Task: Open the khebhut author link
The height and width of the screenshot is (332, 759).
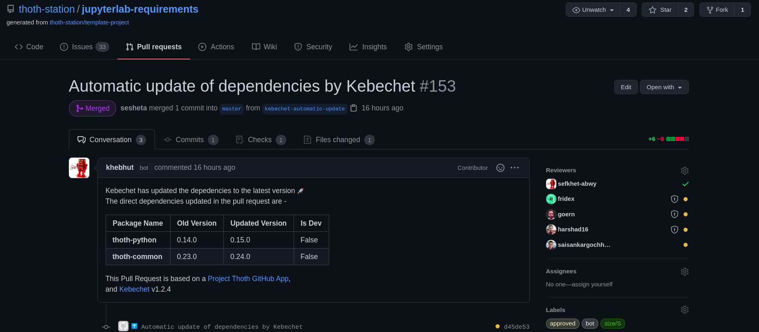Action: click(x=119, y=167)
